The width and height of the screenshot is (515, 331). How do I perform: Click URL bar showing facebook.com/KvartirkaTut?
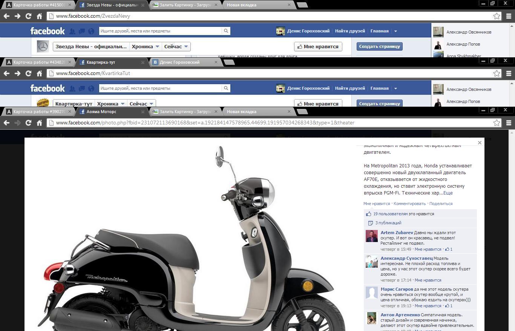(270, 74)
